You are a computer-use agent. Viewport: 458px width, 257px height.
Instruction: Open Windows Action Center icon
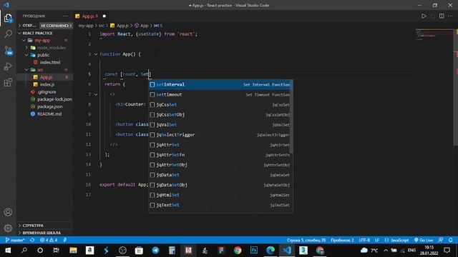click(x=447, y=251)
